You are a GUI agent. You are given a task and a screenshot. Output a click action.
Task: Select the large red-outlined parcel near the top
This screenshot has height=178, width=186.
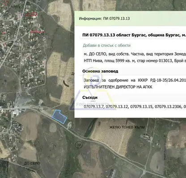pos(31,14)
